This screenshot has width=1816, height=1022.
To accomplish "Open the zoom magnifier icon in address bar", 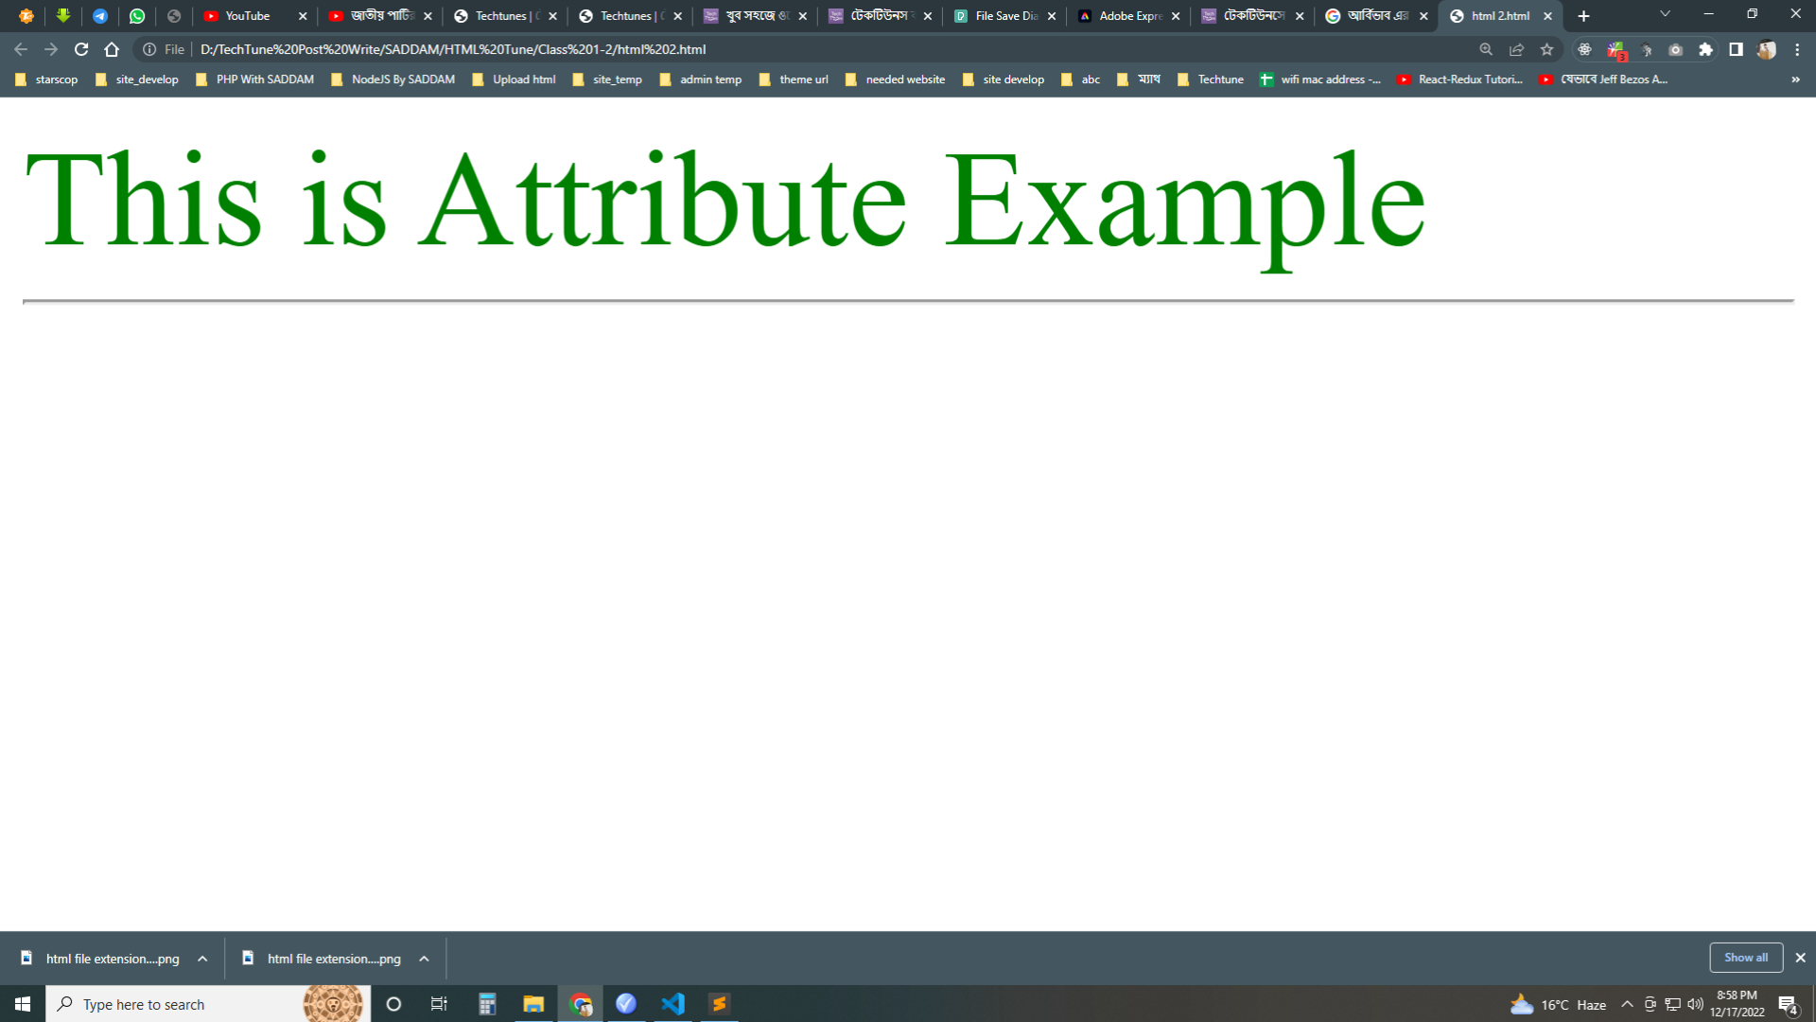I will 1486,49.
